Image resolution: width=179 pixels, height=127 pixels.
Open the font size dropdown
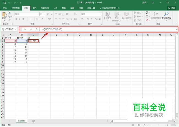pyautogui.click(x=45, y=14)
